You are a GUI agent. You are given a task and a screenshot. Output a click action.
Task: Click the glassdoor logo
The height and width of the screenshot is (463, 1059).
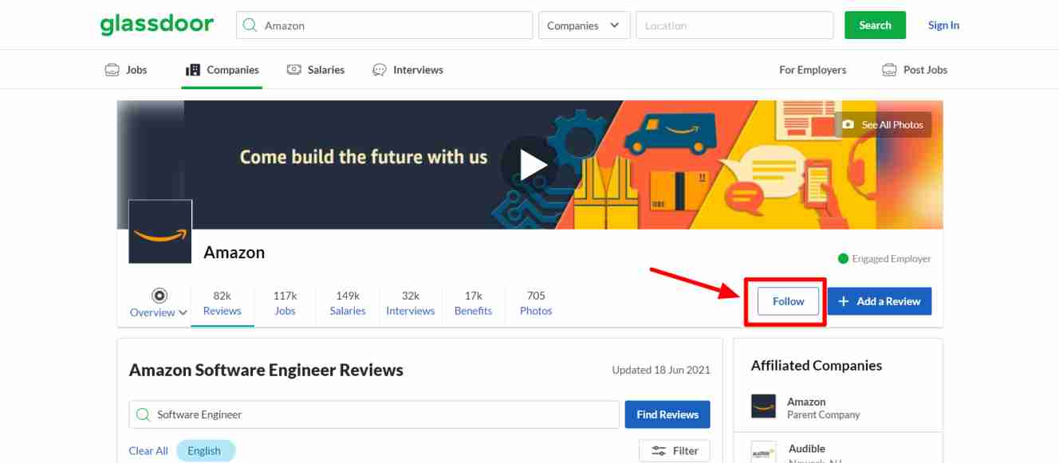coord(157,25)
